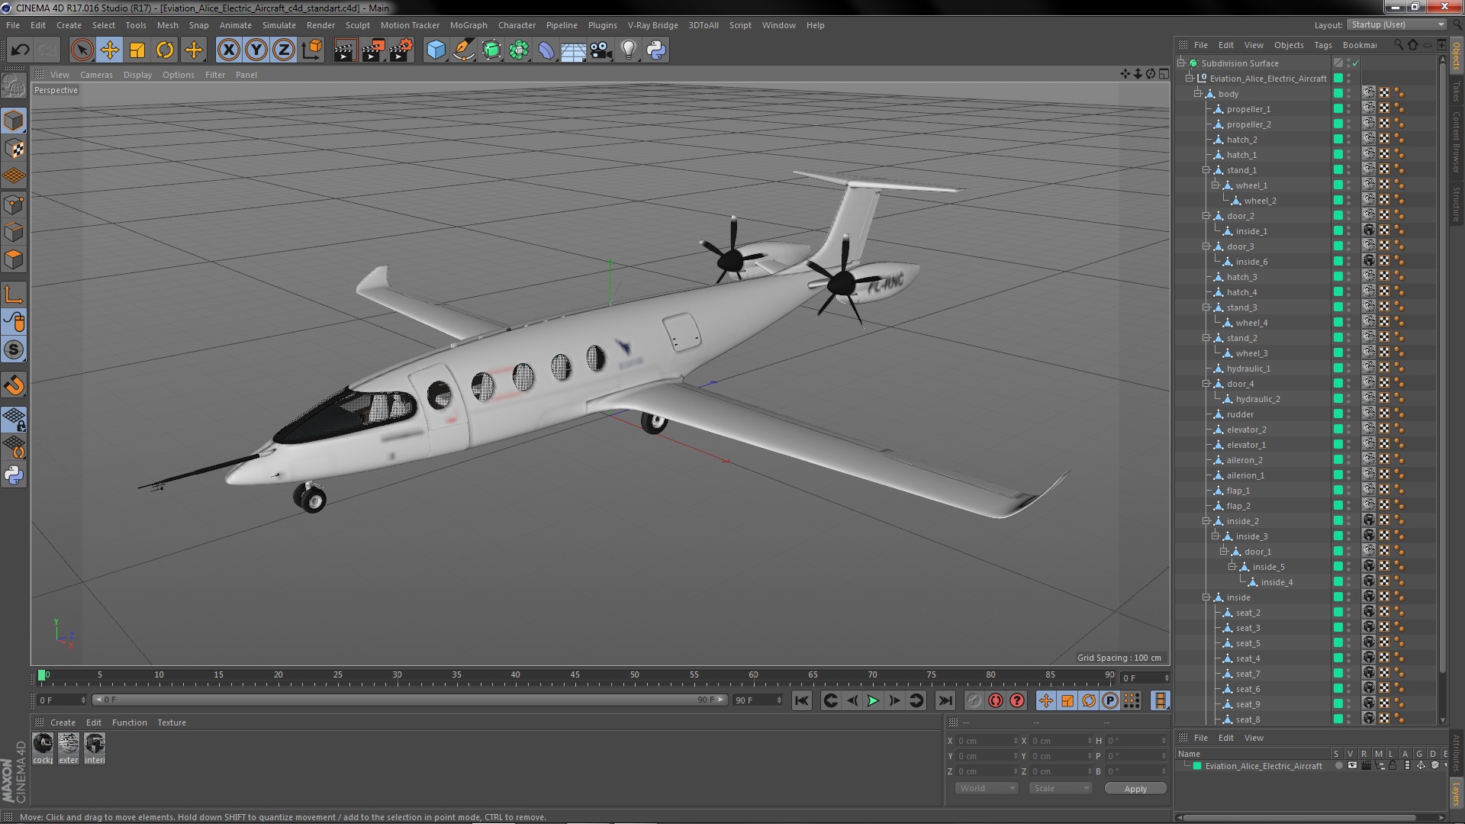Toggle Y axis lock
The image size is (1465, 824).
[x=256, y=50]
